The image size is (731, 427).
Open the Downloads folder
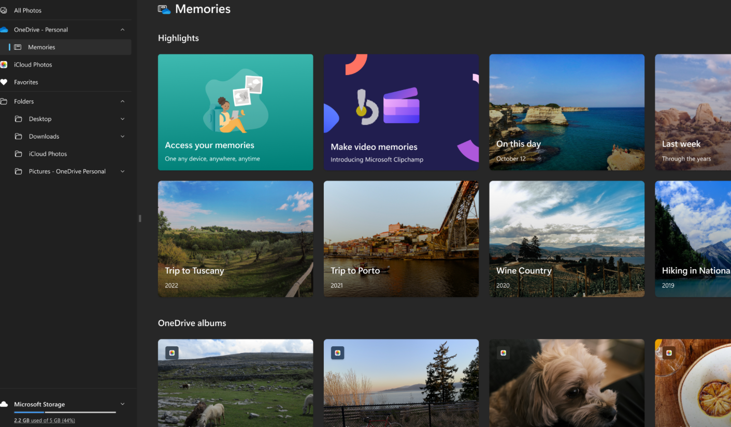(44, 137)
